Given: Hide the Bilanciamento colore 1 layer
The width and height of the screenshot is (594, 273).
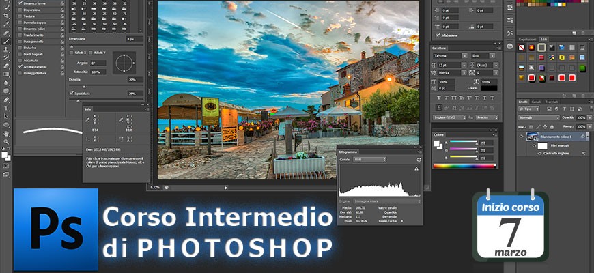Looking at the screenshot, I should [521, 136].
